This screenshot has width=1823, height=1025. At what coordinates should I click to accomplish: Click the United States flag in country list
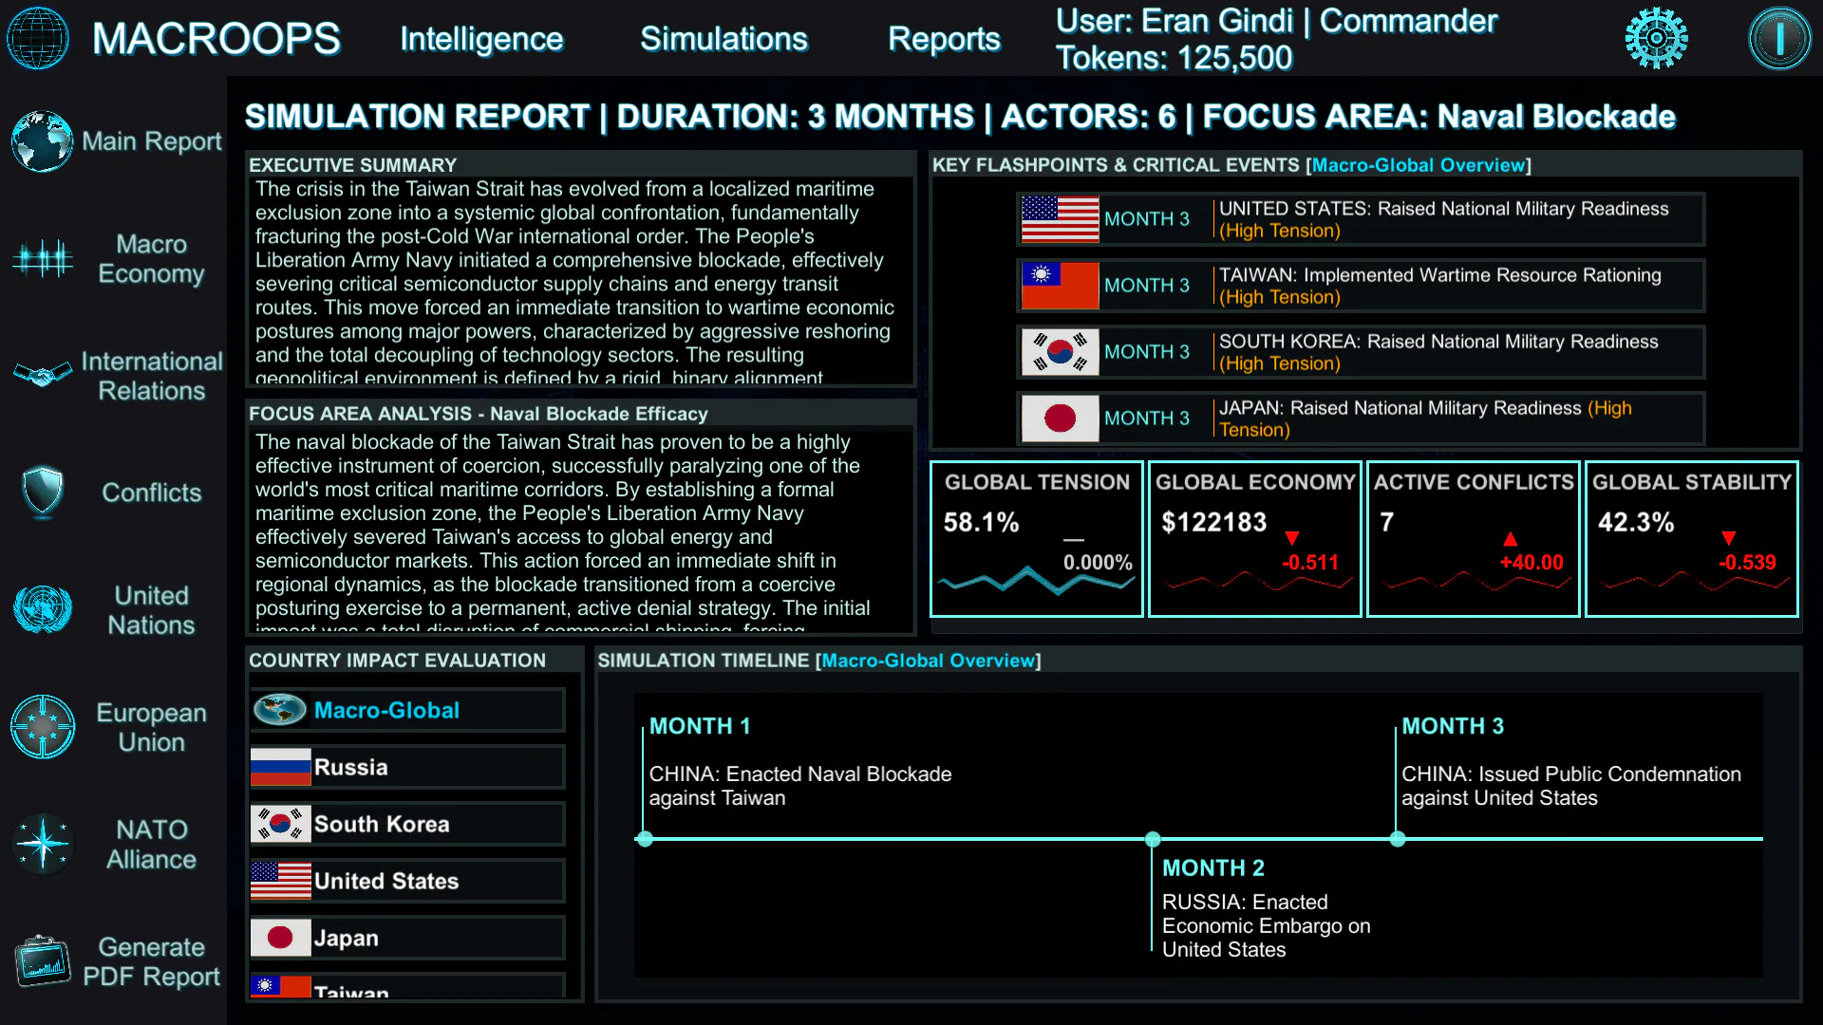click(280, 881)
